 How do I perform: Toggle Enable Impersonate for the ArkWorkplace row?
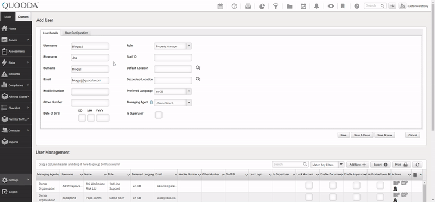point(357,185)
